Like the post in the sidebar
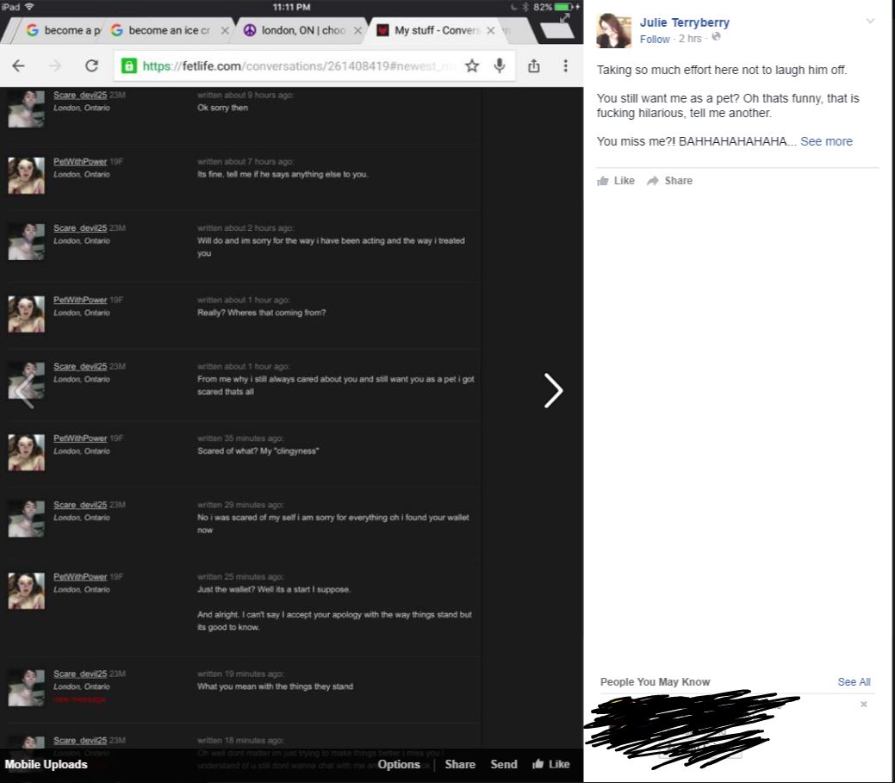 [x=616, y=180]
